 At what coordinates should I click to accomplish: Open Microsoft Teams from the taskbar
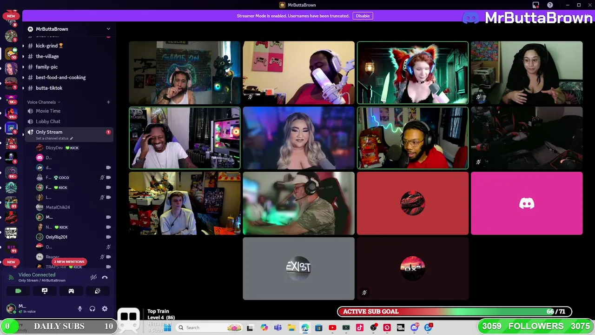pos(278,328)
